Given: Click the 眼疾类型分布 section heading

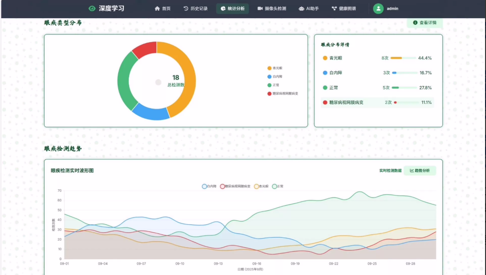Looking at the screenshot, I should [x=63, y=22].
